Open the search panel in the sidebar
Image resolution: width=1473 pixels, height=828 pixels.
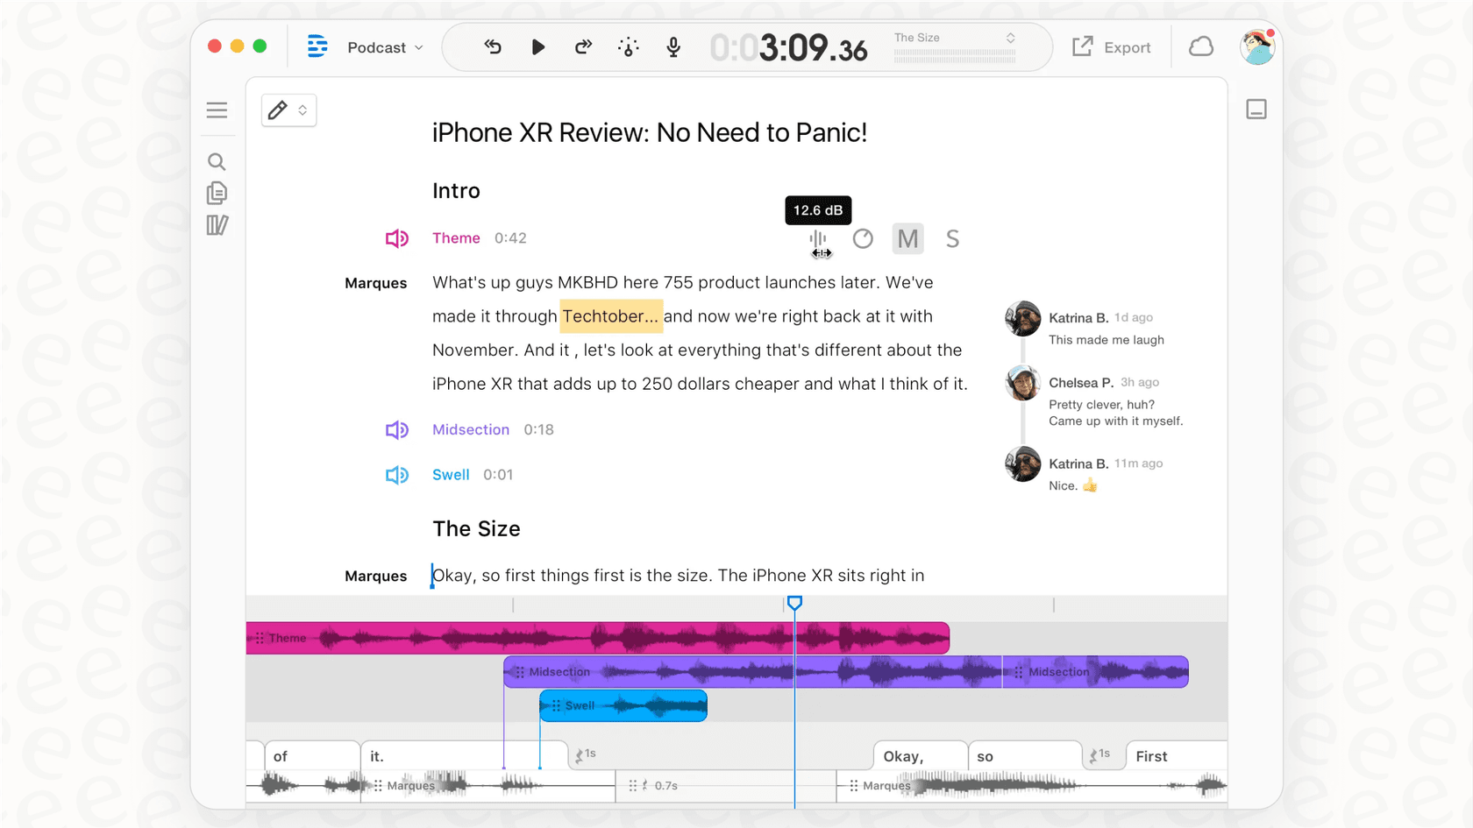(217, 161)
